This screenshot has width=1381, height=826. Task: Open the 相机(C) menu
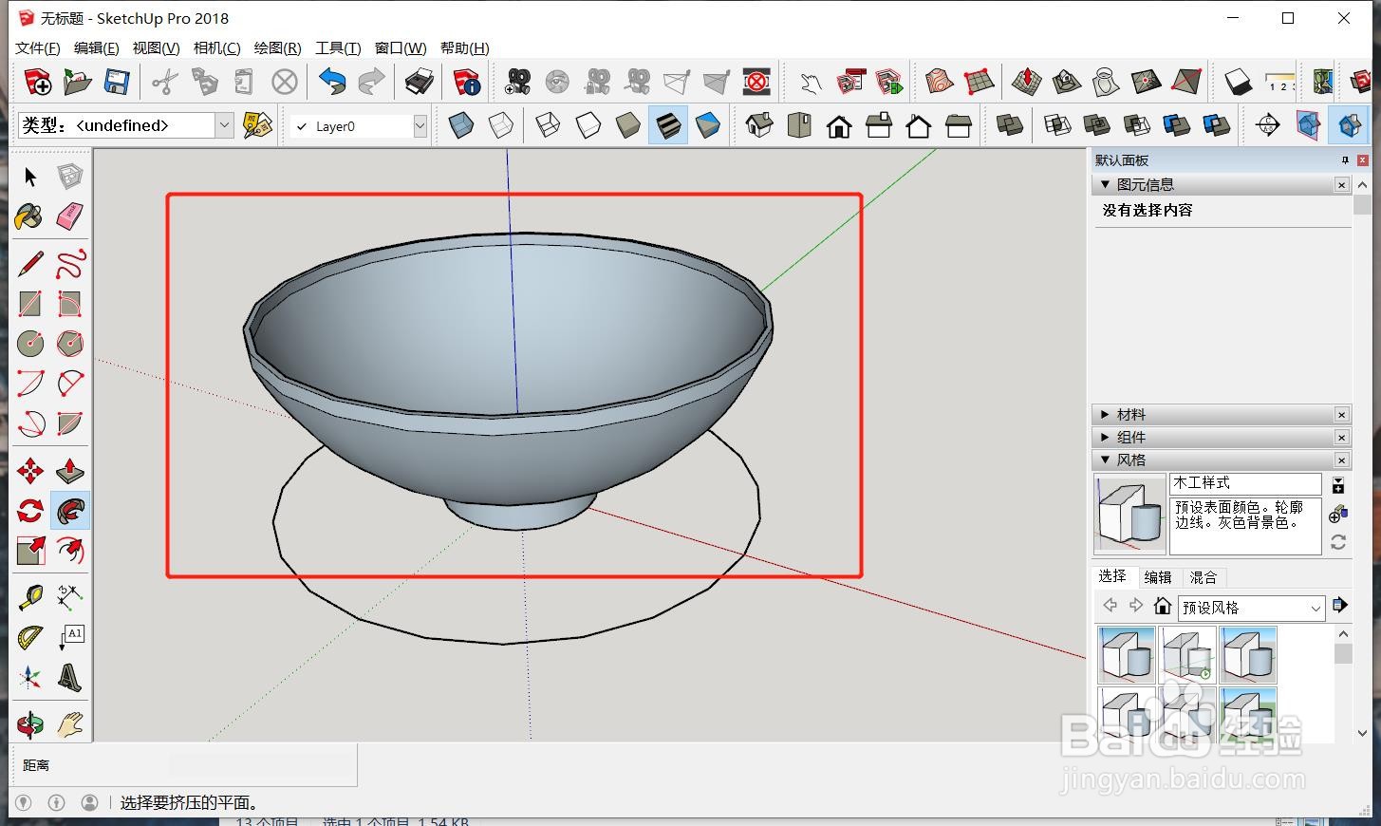point(216,48)
